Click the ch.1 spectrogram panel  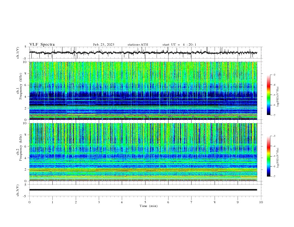[143, 91]
